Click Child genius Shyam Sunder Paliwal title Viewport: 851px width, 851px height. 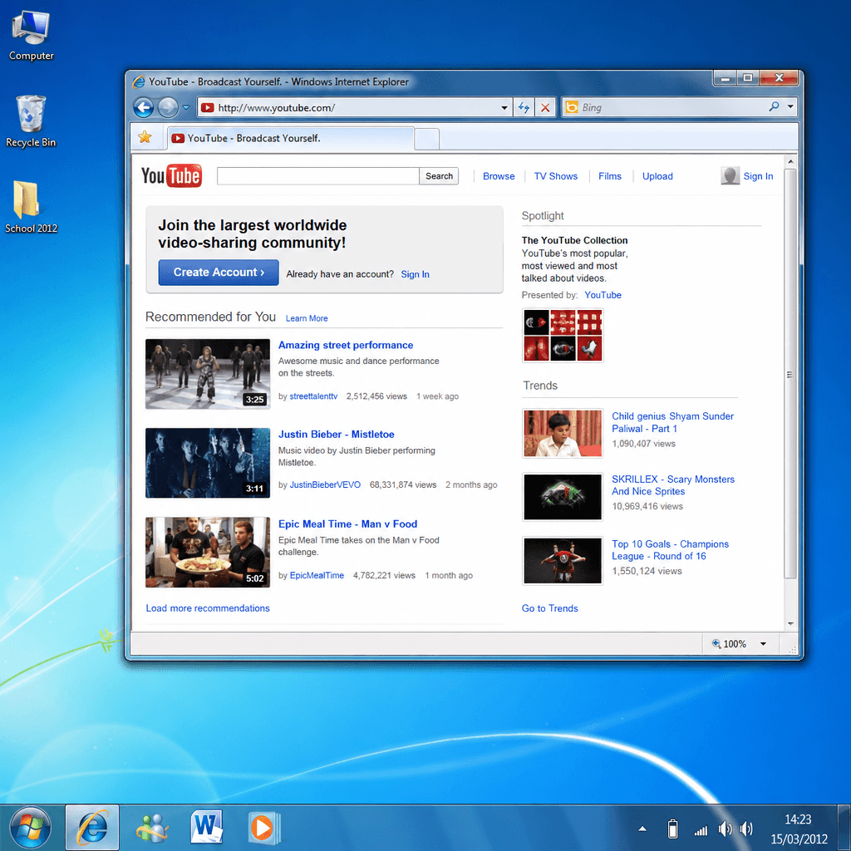tap(672, 422)
